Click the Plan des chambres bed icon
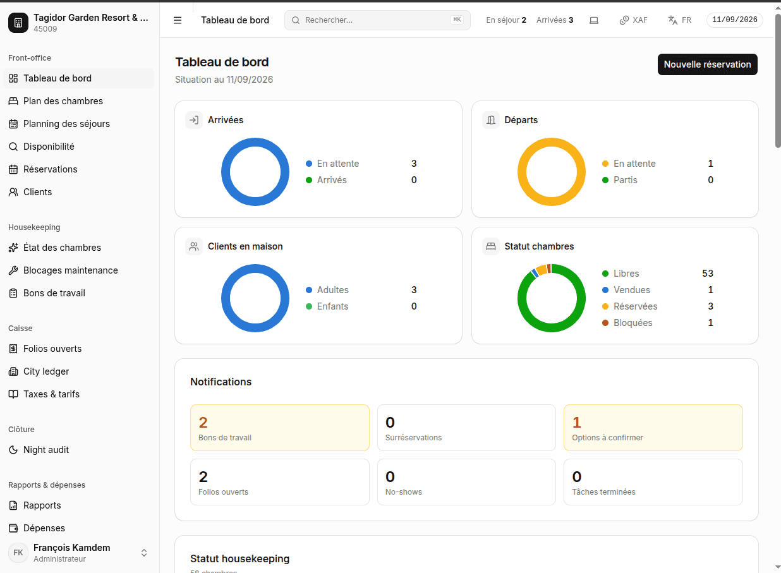The width and height of the screenshot is (781, 573). pos(13,101)
